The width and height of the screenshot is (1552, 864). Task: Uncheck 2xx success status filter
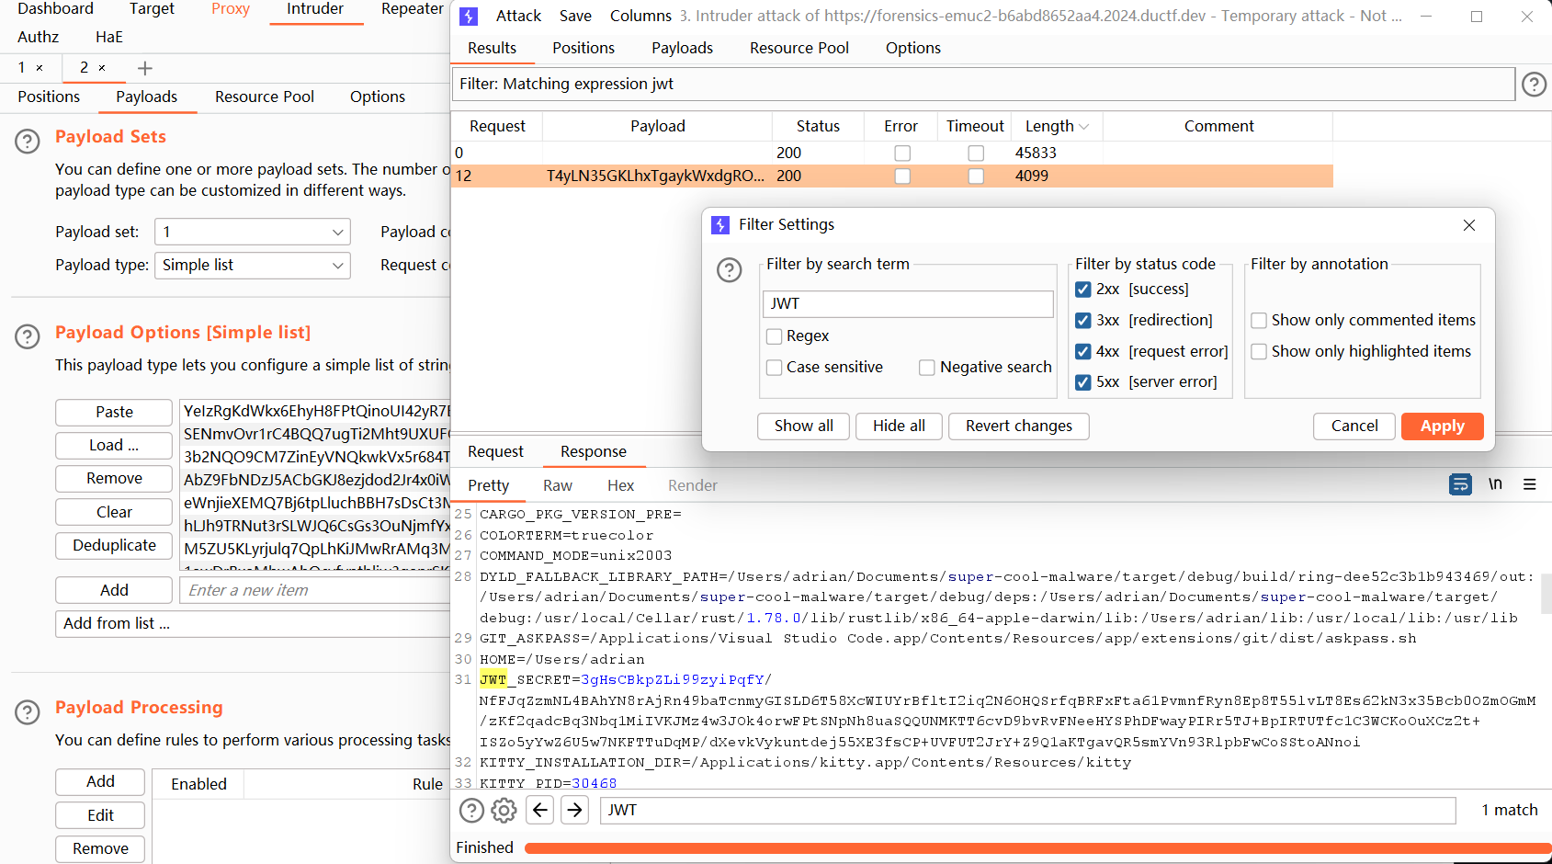(1083, 290)
